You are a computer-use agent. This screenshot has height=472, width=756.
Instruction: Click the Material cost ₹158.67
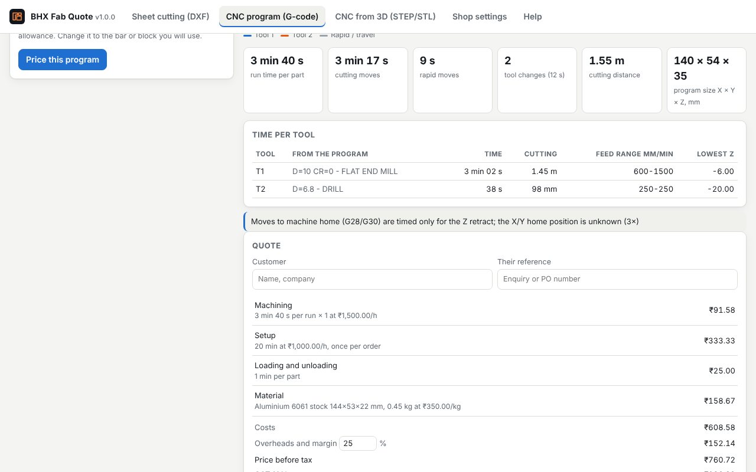tap(719, 401)
